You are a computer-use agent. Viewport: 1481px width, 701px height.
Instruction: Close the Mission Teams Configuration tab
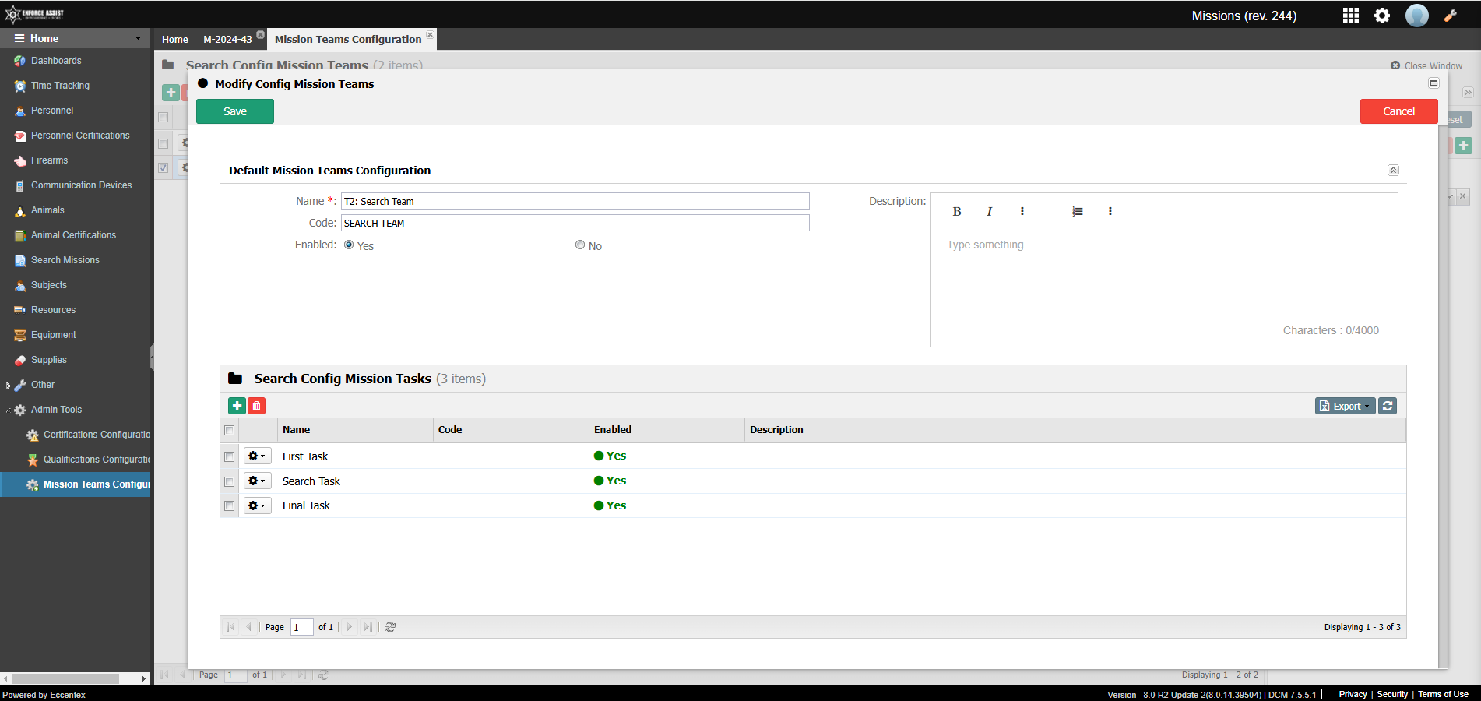430,34
